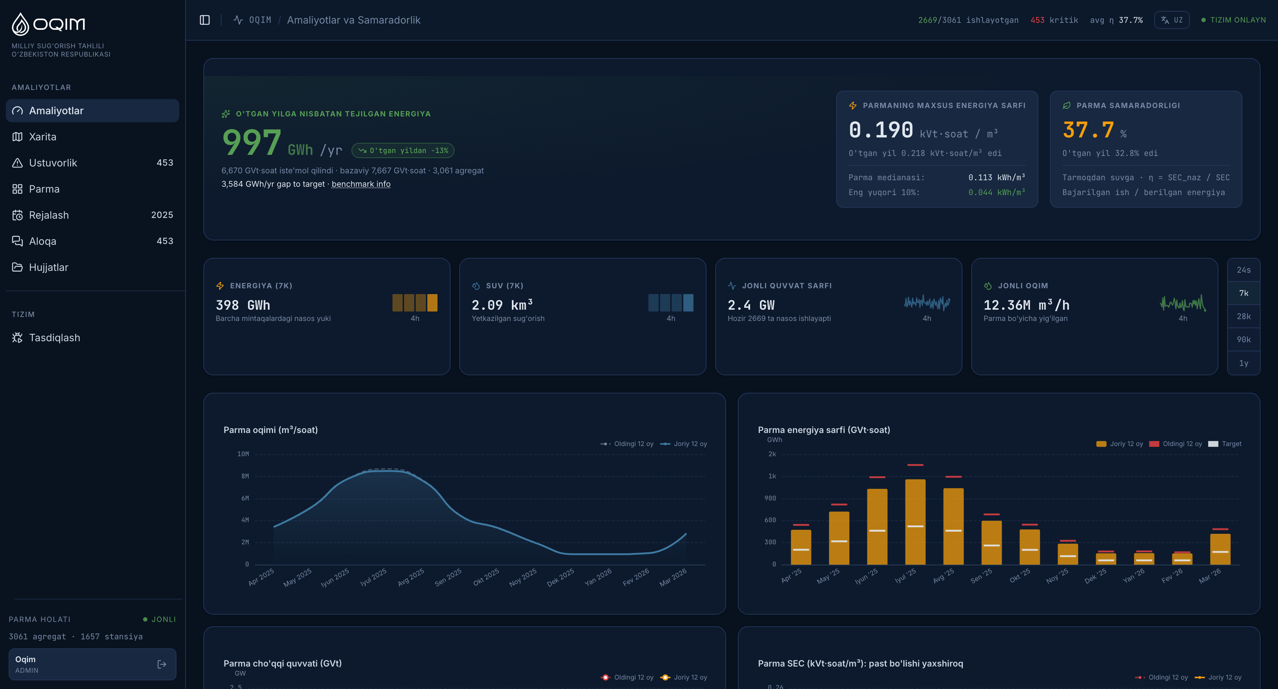Click the orange sparkline bars in Energiya card
Screen dimensions: 1278x689
click(415, 303)
